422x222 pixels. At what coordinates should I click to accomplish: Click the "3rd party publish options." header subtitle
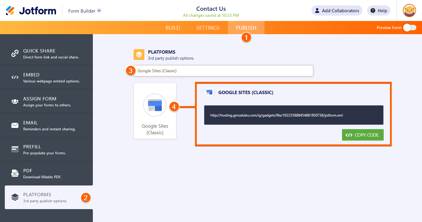[x=171, y=58]
